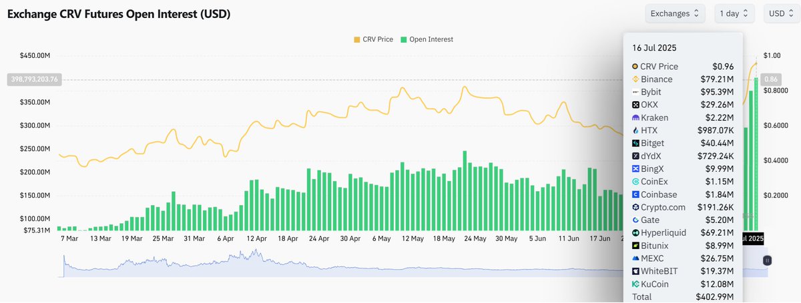Toggle the Open Interest legend series
The image size is (801, 303).
coord(429,39)
